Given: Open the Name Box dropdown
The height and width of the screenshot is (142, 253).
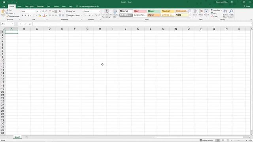Looking at the screenshot, I should pyautogui.click(x=13, y=24).
